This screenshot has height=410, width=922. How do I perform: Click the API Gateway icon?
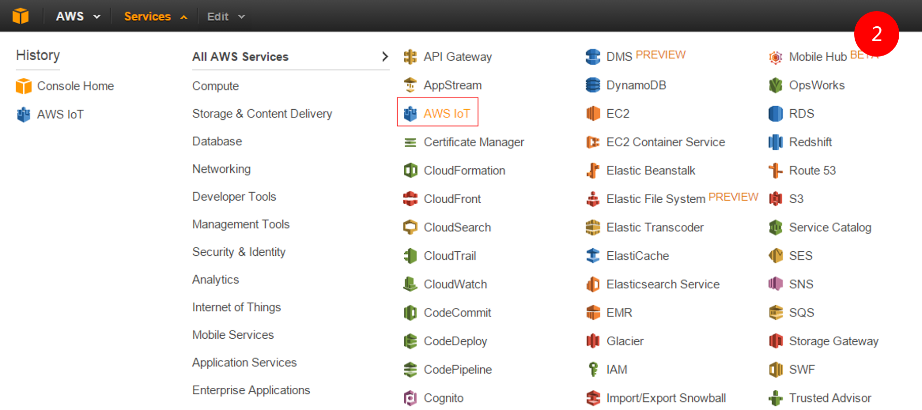click(x=410, y=57)
